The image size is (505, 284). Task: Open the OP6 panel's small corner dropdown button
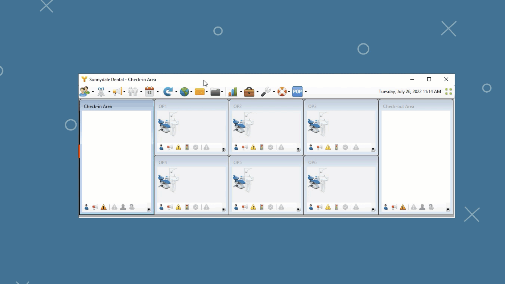pos(373,210)
